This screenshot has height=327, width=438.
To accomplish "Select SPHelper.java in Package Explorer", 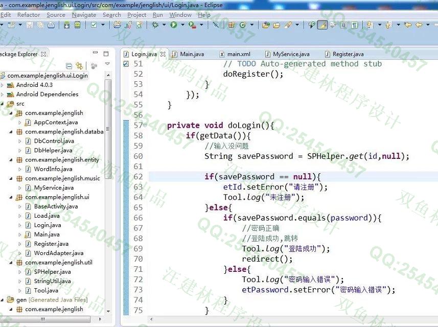I will click(52, 272).
